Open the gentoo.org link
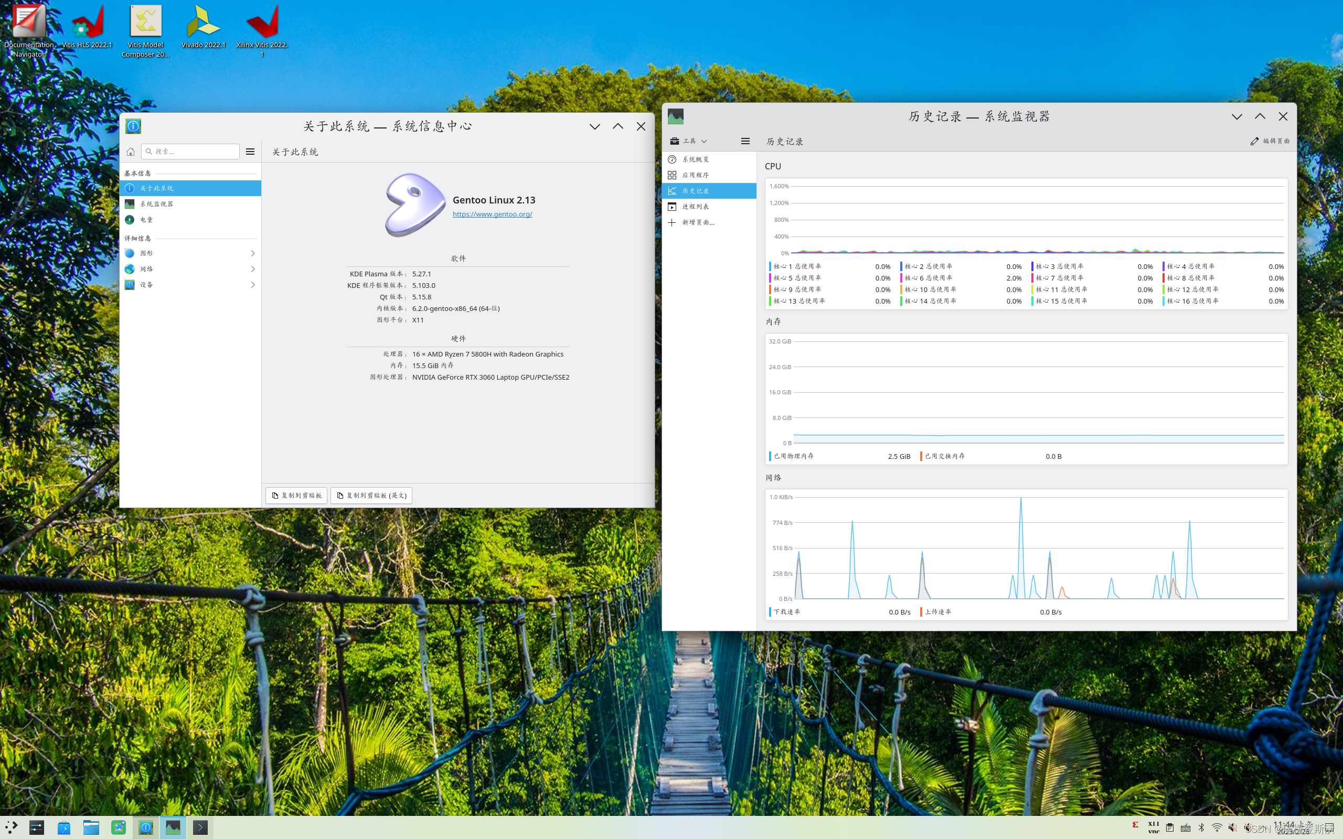Viewport: 1343px width, 839px height. (x=492, y=214)
